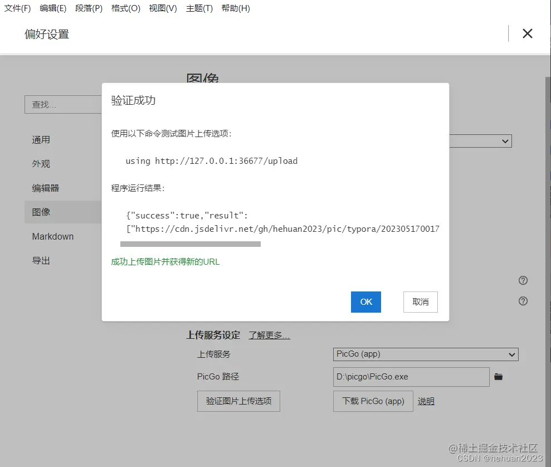
Task: Click the PicGo 路径 input field
Action: coord(411,377)
